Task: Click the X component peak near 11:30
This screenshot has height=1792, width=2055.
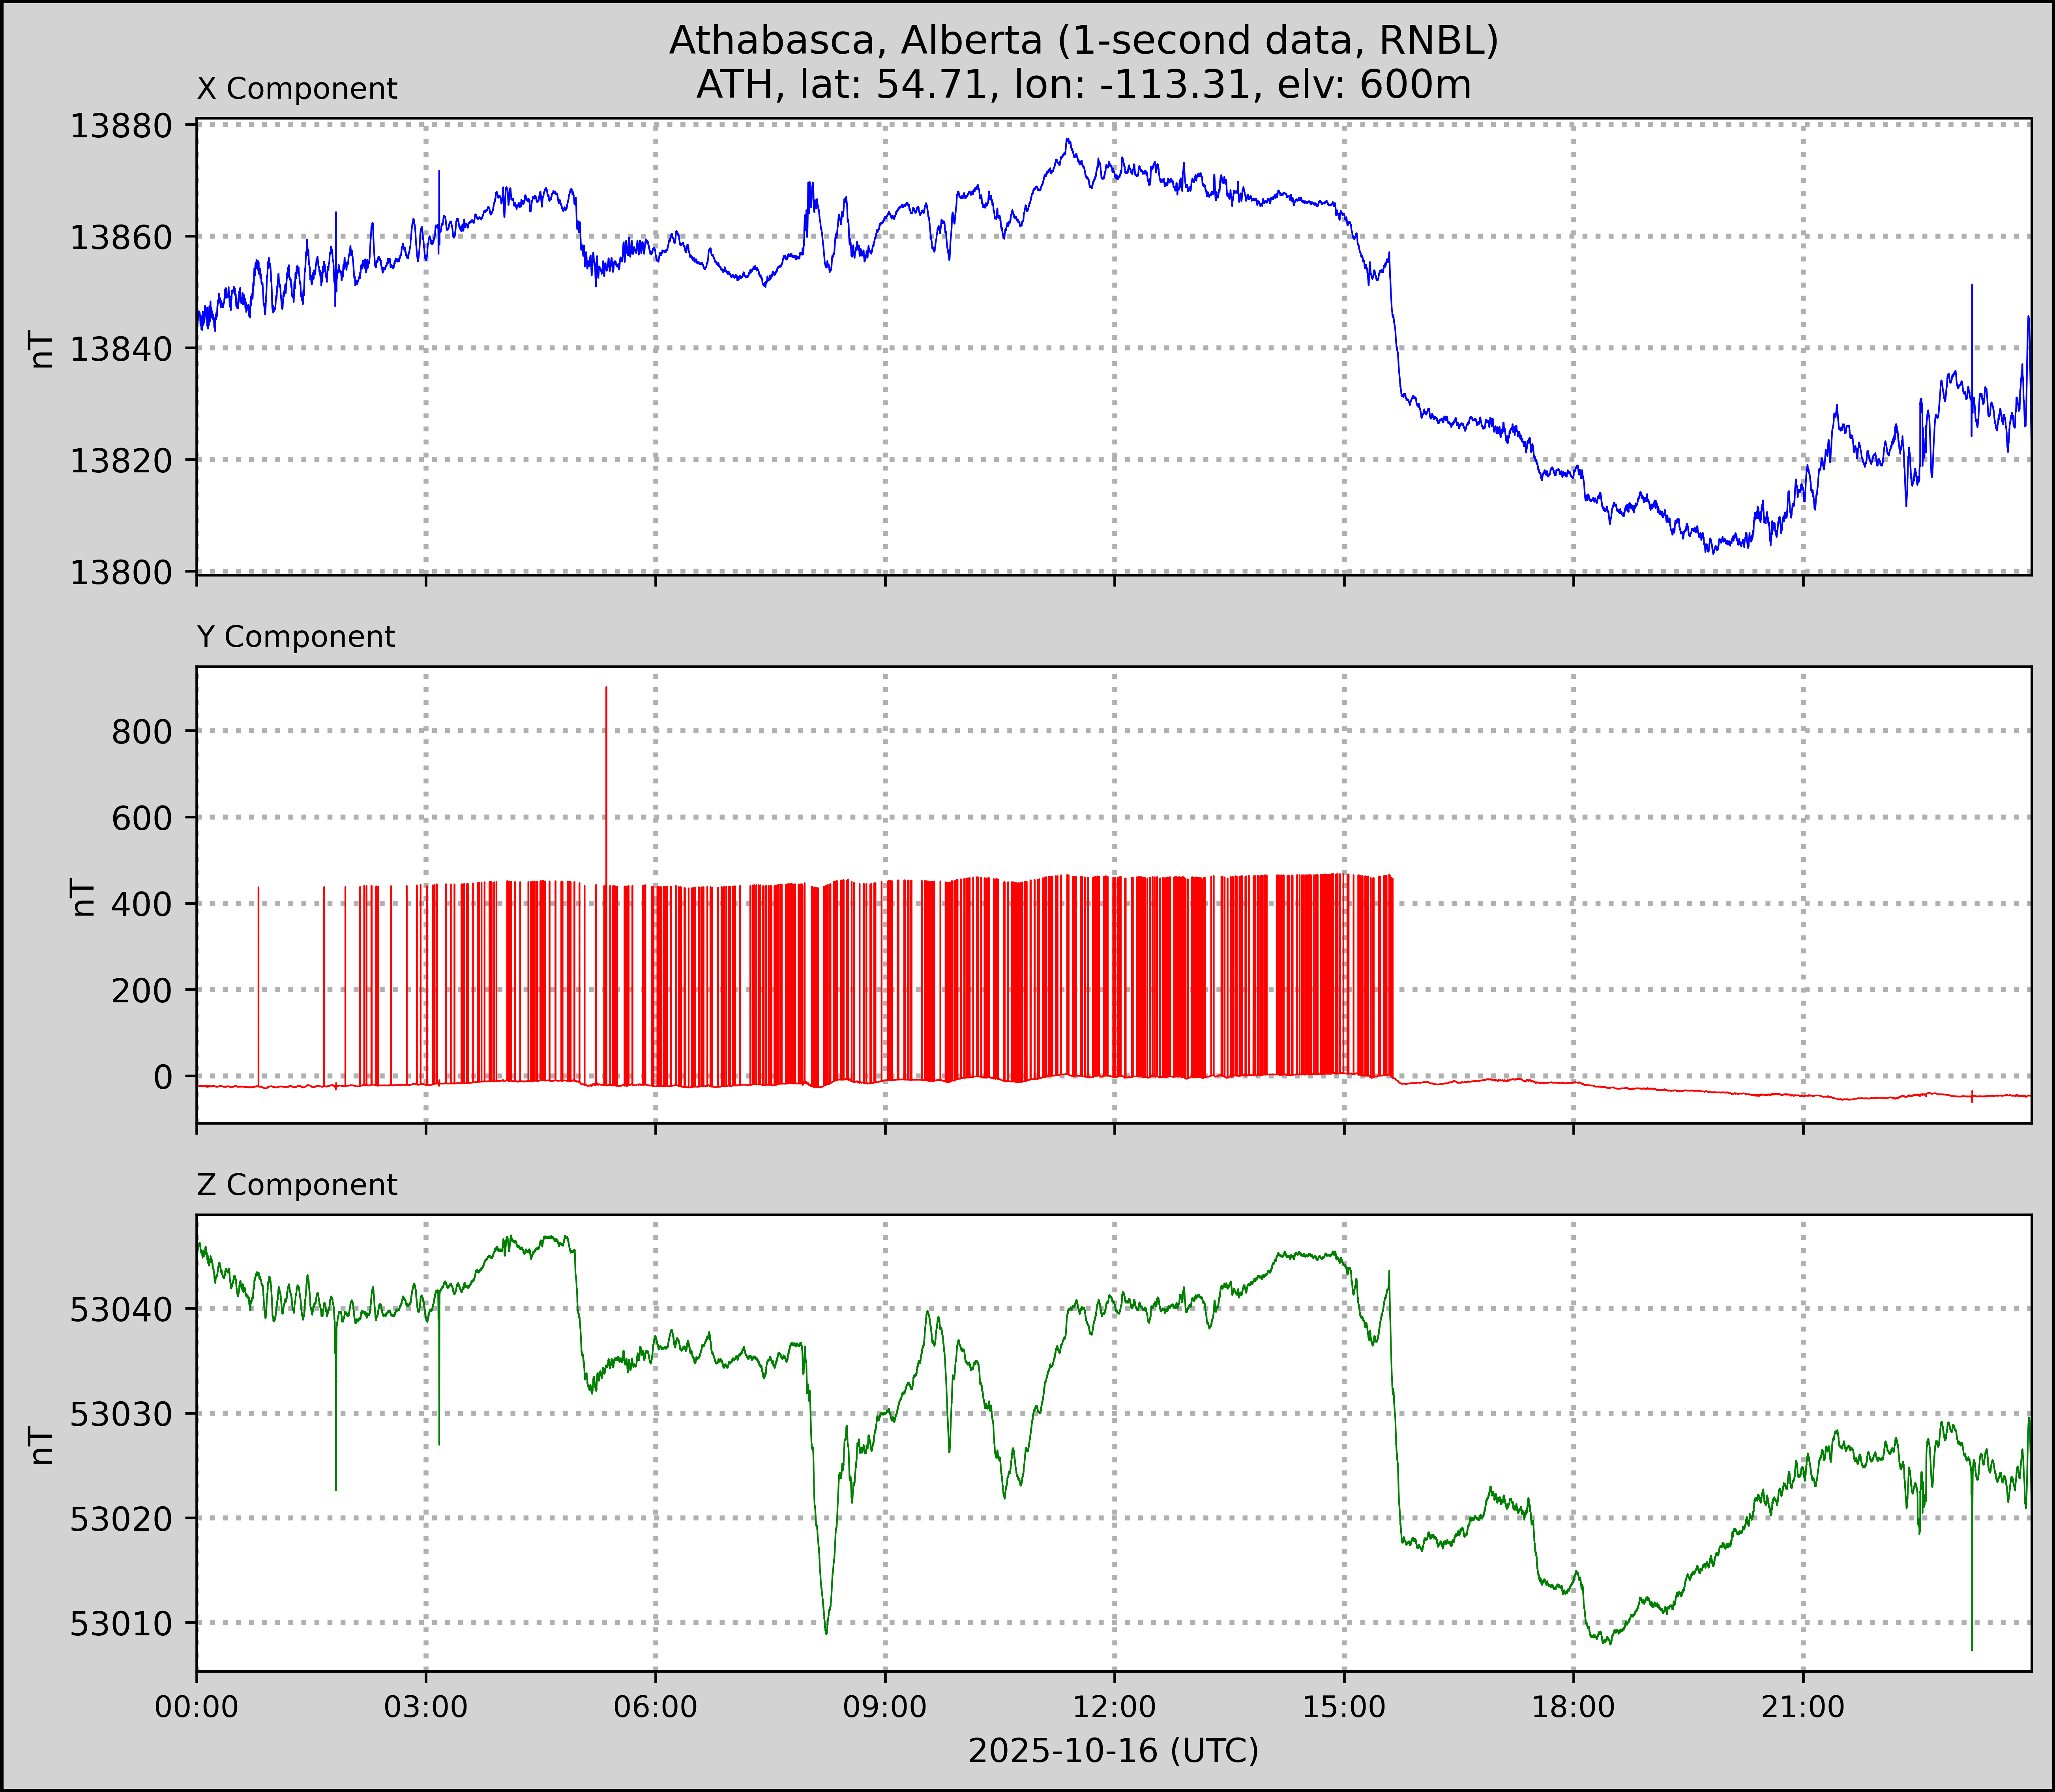Action: tap(1068, 141)
